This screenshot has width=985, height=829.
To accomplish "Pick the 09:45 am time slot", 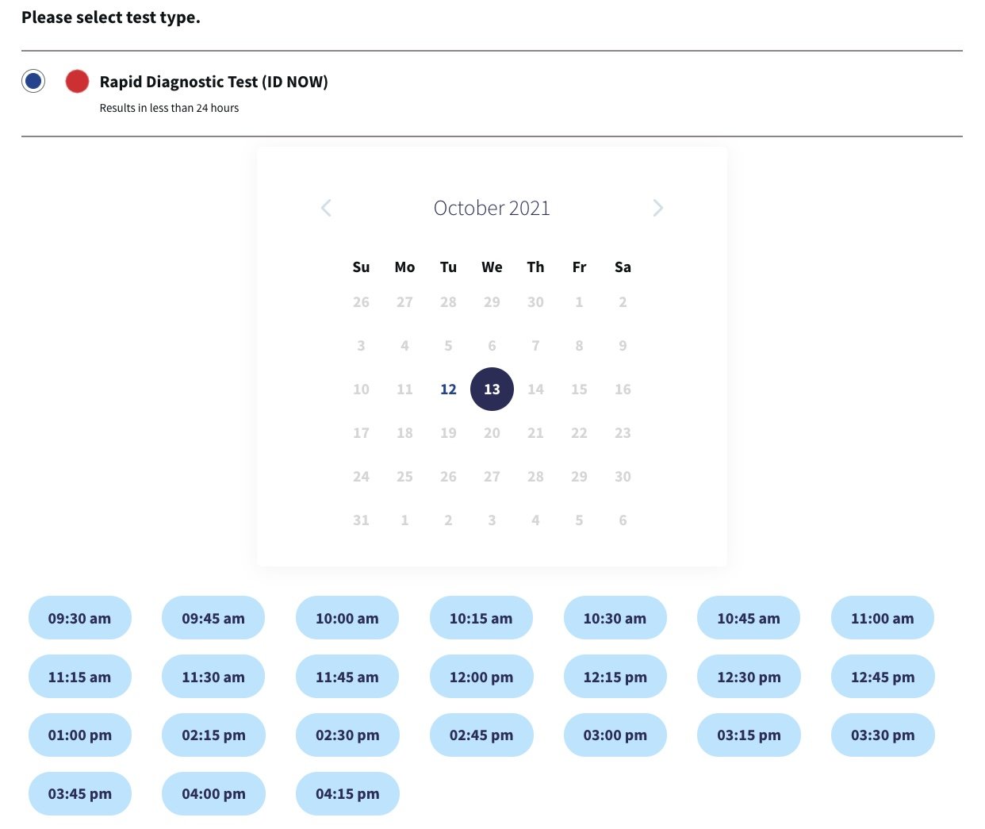I will click(x=213, y=618).
